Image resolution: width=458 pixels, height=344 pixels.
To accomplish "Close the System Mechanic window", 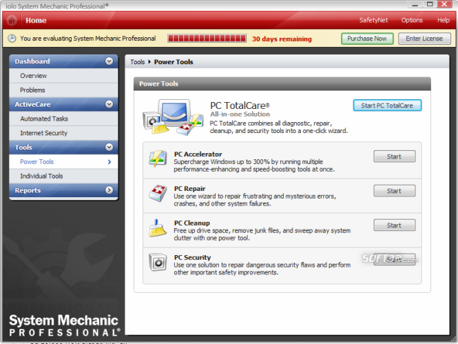I will pyautogui.click(x=444, y=4).
